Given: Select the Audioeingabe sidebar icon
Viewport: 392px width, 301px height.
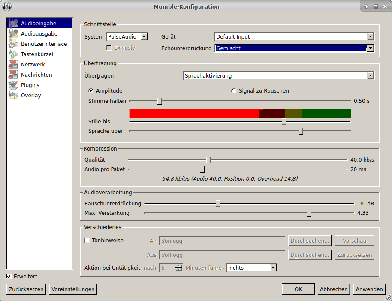Looking at the screenshot, I should [13, 23].
